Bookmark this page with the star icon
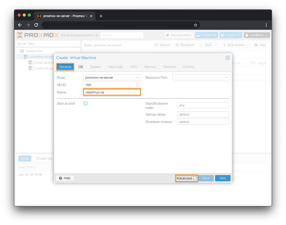Image resolution: width=286 pixels, height=225 pixels. [x=195, y=25]
